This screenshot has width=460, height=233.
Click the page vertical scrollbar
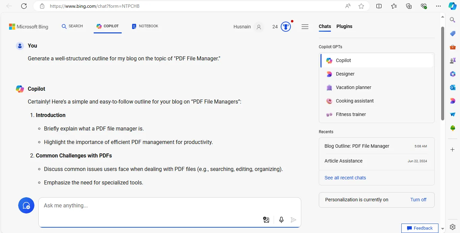(442, 74)
